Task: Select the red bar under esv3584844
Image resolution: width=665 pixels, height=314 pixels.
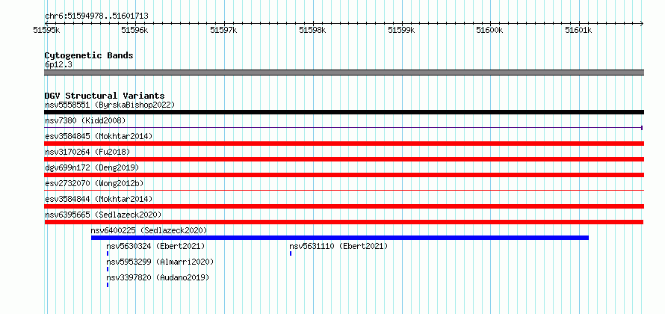Action: tap(344, 206)
